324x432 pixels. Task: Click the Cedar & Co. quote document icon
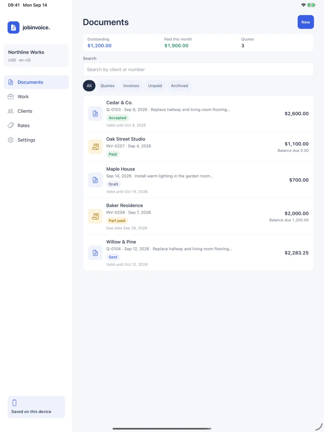95,114
